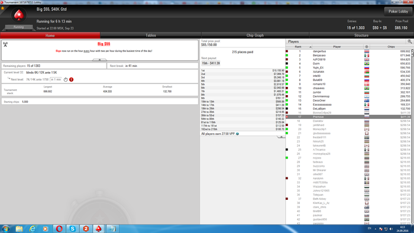This screenshot has width=414, height=233.
Task: Click black marker beside Duim
Action: point(287,64)
